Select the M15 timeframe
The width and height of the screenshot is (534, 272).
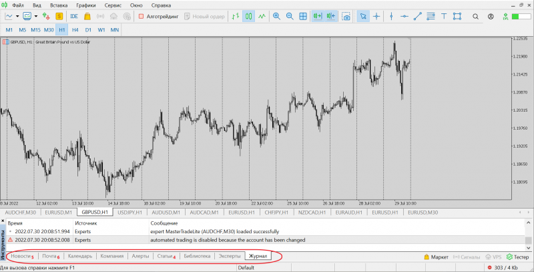click(35, 29)
